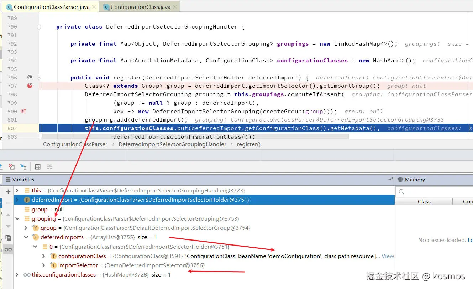The width and height of the screenshot is (473, 289).
Task: Select the 'this' variable row
Action: coord(204,191)
